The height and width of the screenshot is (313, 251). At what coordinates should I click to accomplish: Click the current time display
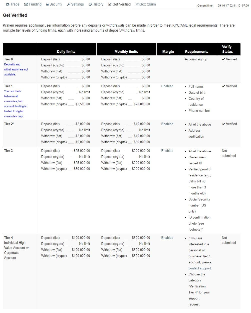[233, 6]
